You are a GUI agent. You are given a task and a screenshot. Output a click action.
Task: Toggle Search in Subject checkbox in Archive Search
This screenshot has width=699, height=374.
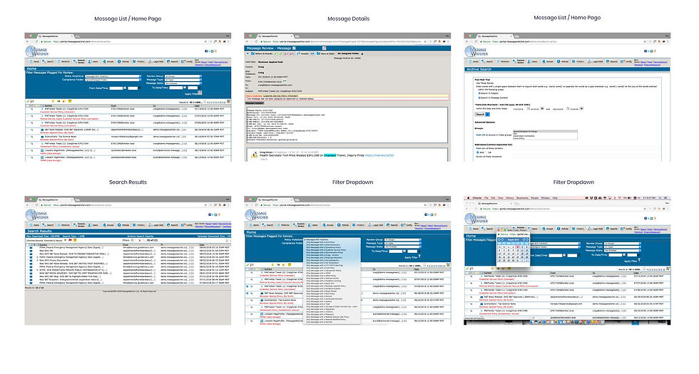[x=479, y=93]
